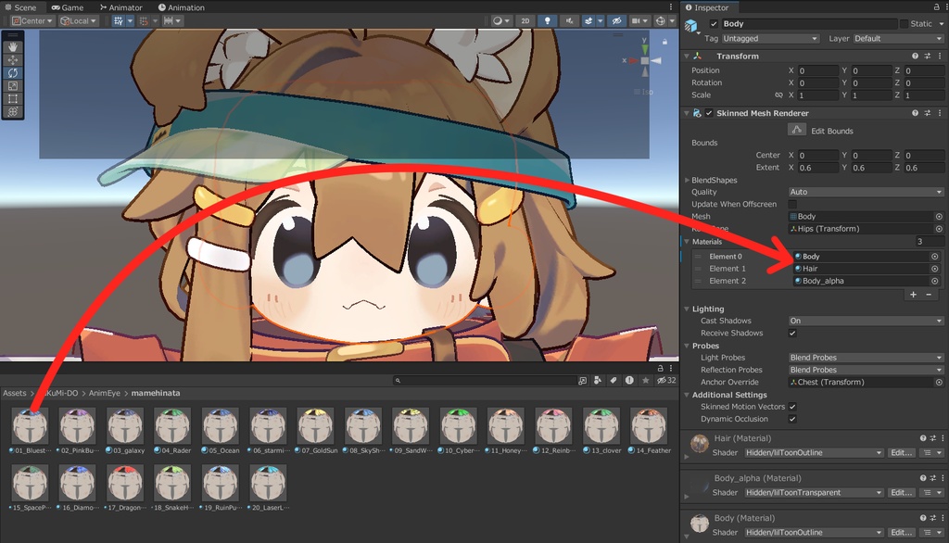Open Hair material shader dropdown
949x543 pixels.
coord(814,453)
